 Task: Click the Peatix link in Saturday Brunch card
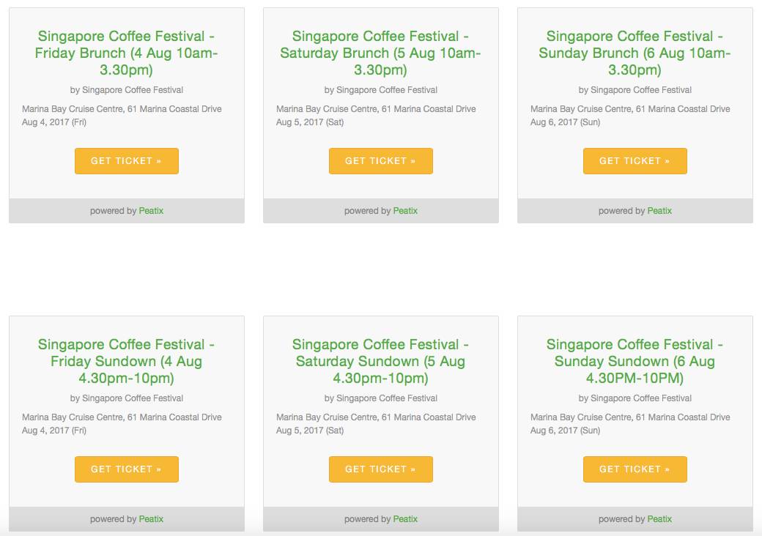405,211
